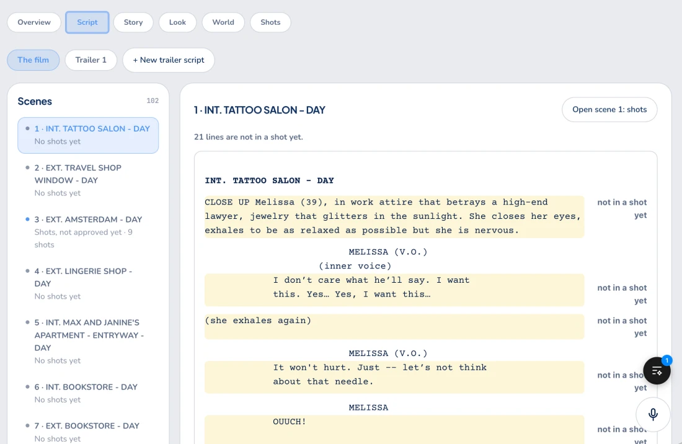This screenshot has width=682, height=444.
Task: Open the Story tab
Action: coord(133,22)
